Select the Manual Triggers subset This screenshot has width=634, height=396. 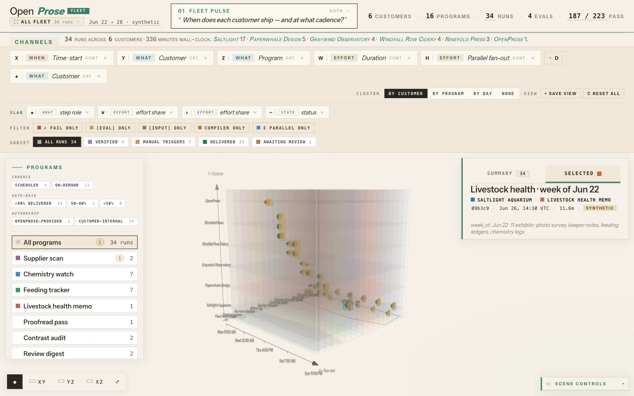click(163, 142)
